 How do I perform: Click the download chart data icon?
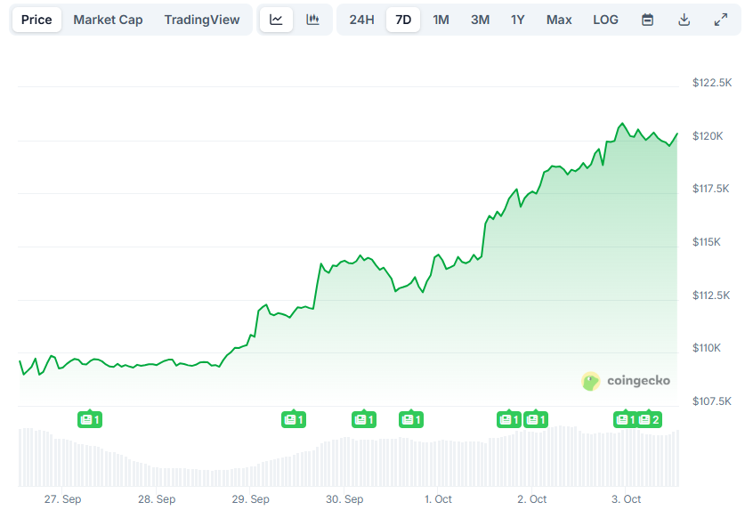pos(684,20)
